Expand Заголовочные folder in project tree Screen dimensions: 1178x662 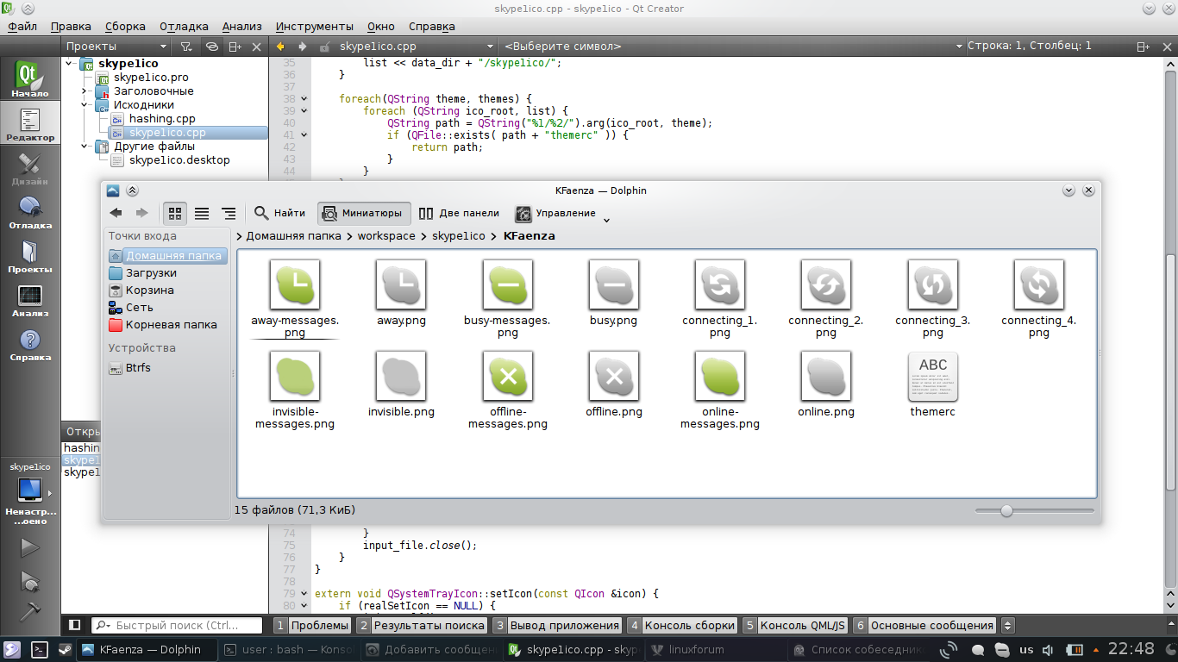pyautogui.click(x=85, y=91)
